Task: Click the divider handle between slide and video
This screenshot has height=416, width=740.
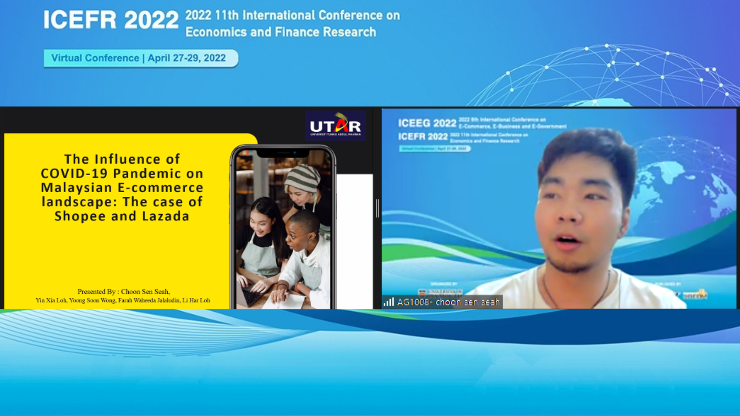Action: click(x=377, y=208)
